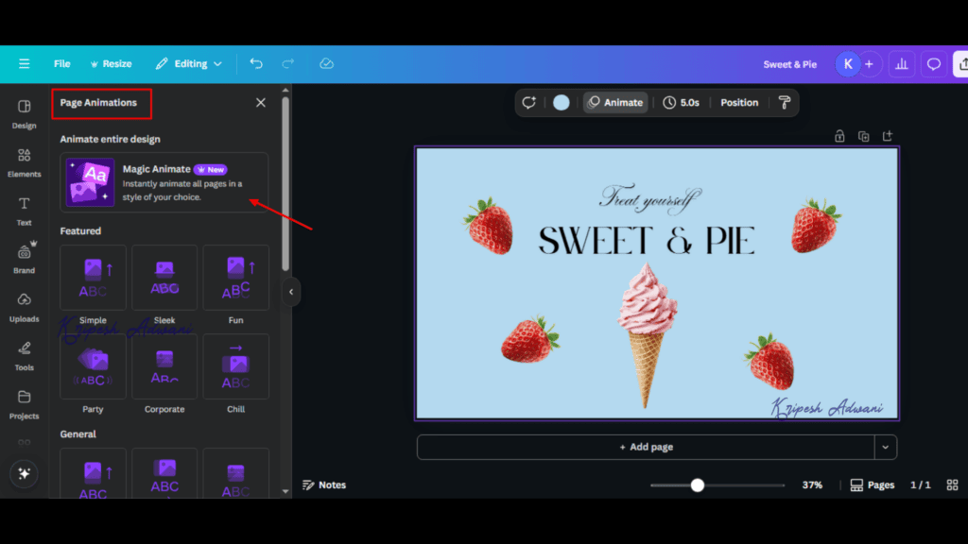968x544 pixels.
Task: Open design insights with chart icon
Action: pos(901,63)
